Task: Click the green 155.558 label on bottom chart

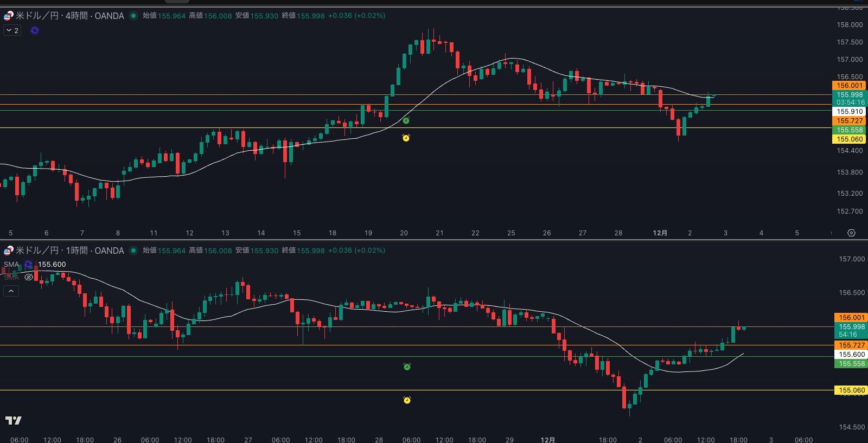Action: tap(852, 364)
